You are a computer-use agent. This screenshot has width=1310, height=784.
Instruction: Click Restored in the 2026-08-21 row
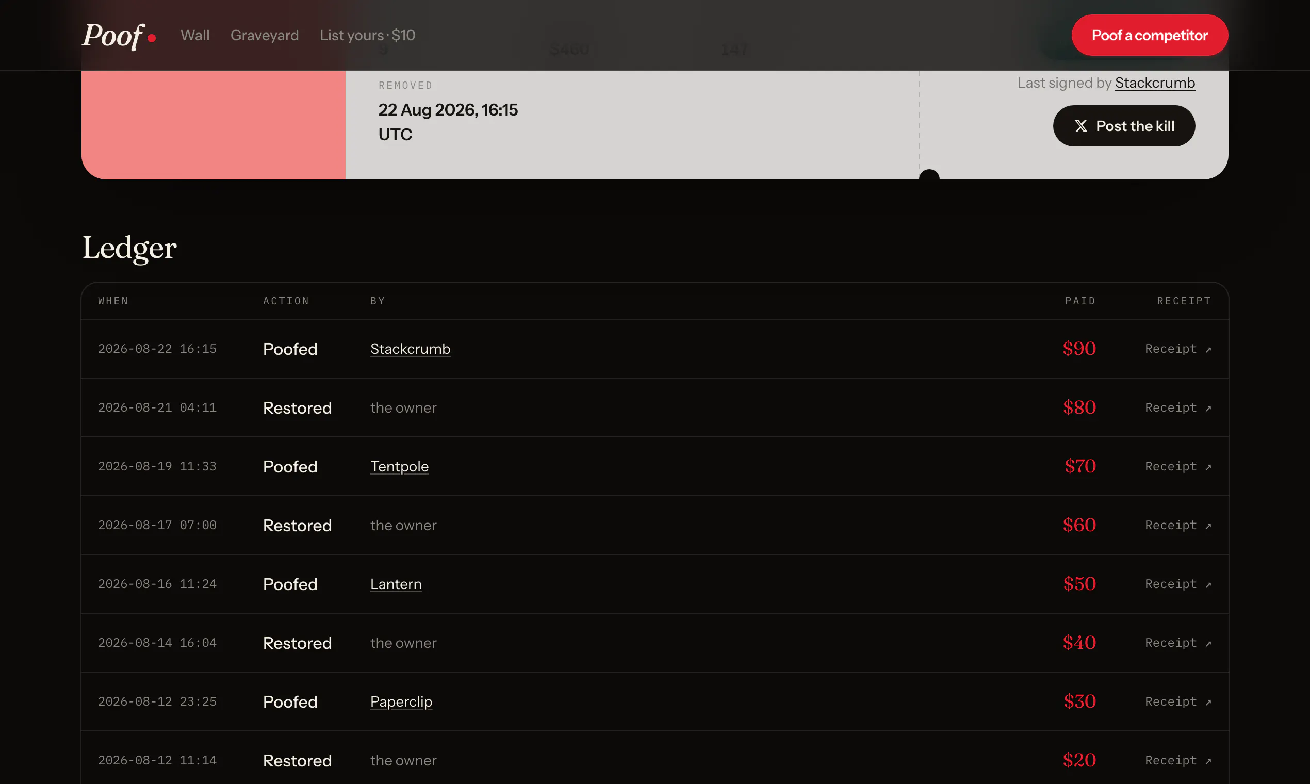tap(298, 408)
